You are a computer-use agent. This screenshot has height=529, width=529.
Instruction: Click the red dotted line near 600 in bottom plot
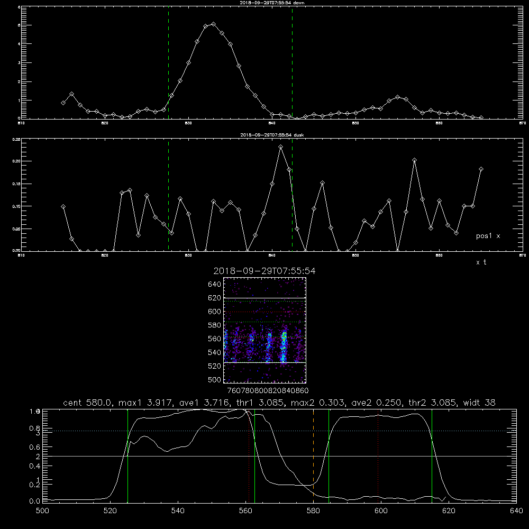pyautogui.click(x=378, y=457)
